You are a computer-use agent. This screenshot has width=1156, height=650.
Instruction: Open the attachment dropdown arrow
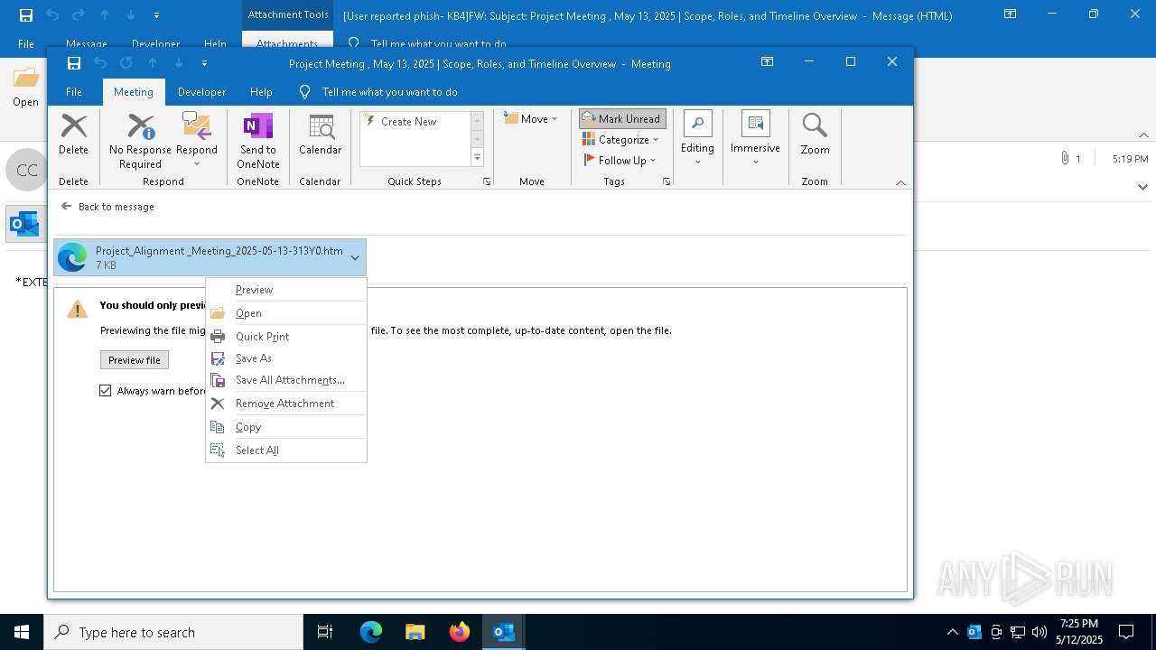(355, 258)
